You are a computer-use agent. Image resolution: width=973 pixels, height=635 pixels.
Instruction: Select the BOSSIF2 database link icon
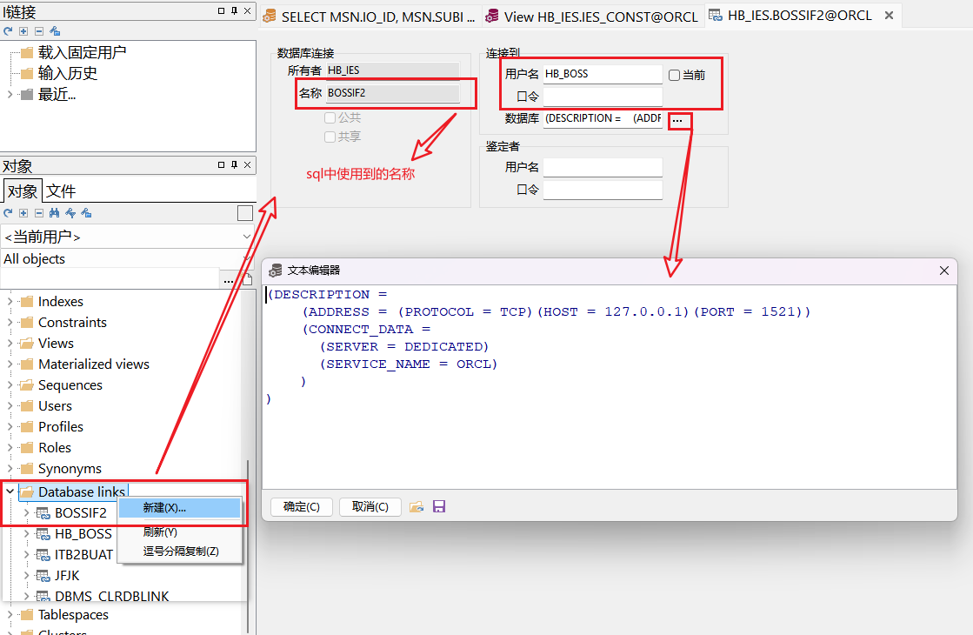43,512
